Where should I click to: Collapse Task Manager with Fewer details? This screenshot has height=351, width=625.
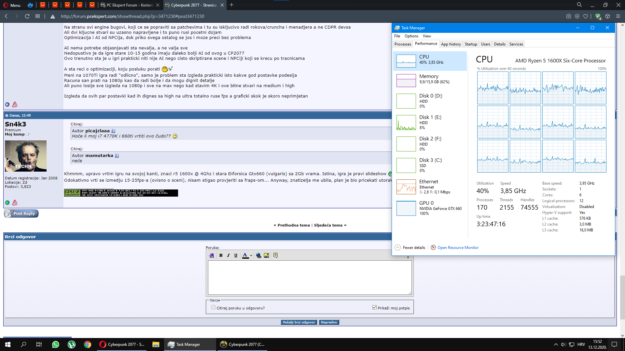point(410,248)
